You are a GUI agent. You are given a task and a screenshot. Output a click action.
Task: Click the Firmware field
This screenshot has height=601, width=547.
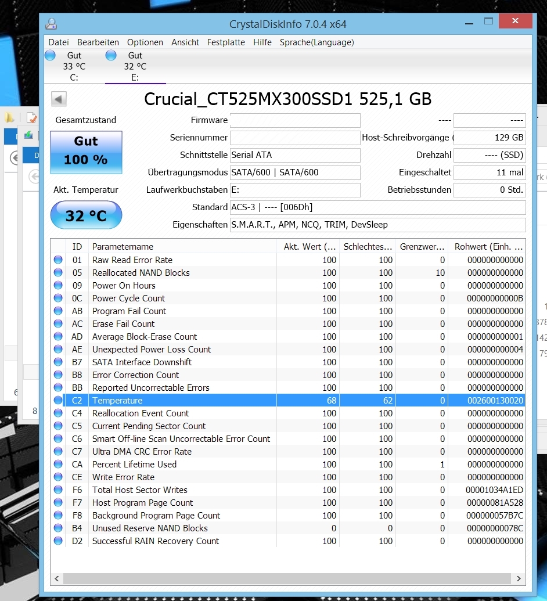295,120
